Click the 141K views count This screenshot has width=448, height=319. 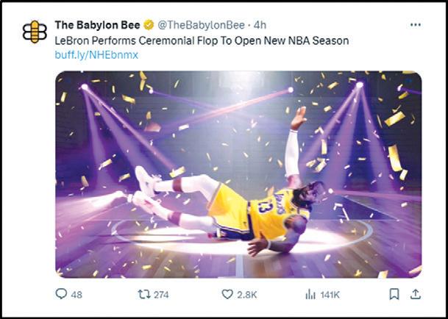pyautogui.click(x=330, y=295)
